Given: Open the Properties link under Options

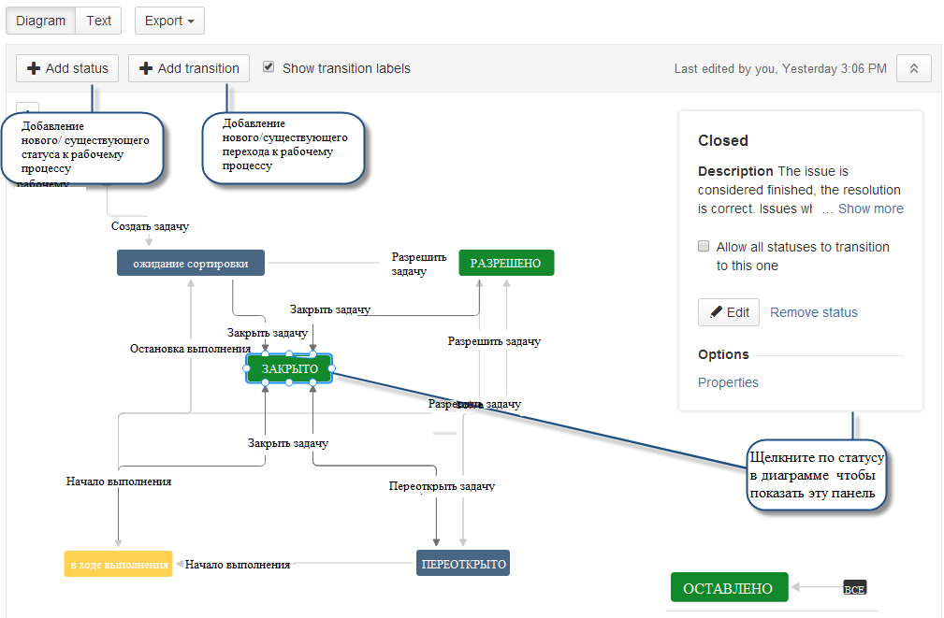Looking at the screenshot, I should click(x=728, y=382).
